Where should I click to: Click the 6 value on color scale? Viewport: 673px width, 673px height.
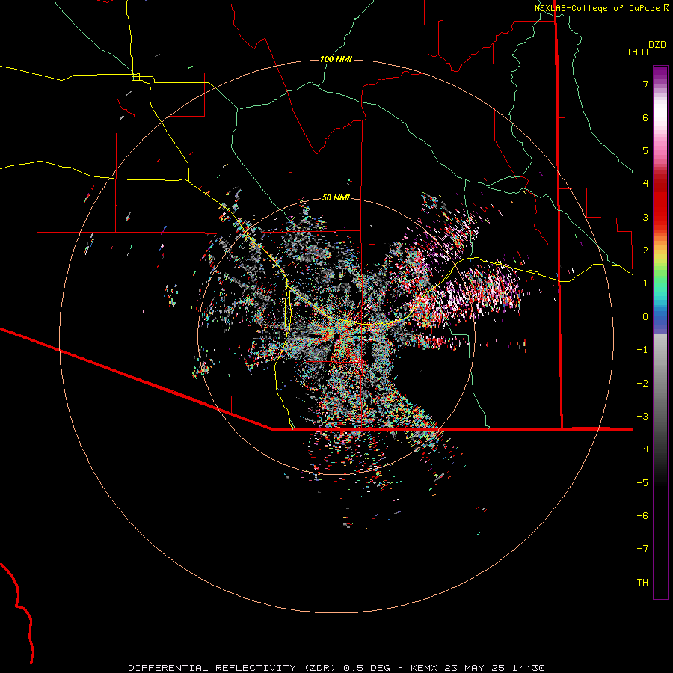[645, 117]
